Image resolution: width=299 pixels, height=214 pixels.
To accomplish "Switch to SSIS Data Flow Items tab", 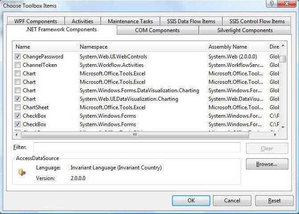I will (x=191, y=21).
